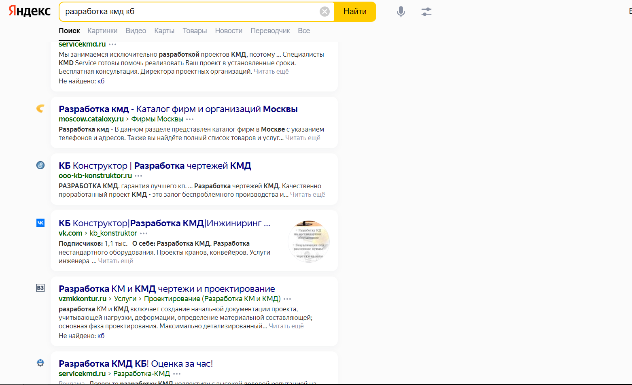Click the moscow.cataloxy.ru result favicon
Viewport: 632px width, 385px height.
click(40, 108)
